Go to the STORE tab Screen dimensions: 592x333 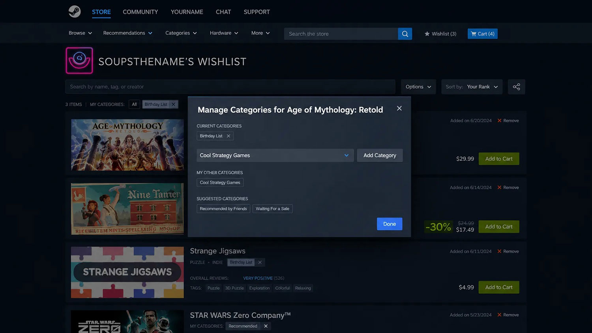pyautogui.click(x=101, y=12)
